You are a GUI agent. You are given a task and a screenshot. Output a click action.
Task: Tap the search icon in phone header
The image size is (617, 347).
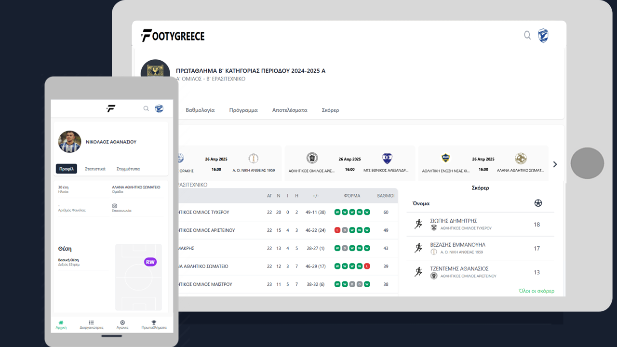[146, 108]
